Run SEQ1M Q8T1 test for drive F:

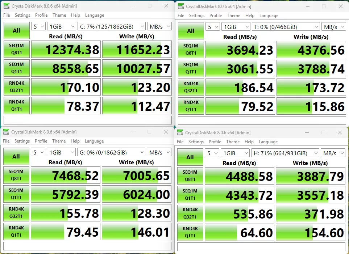pyautogui.click(x=191, y=49)
